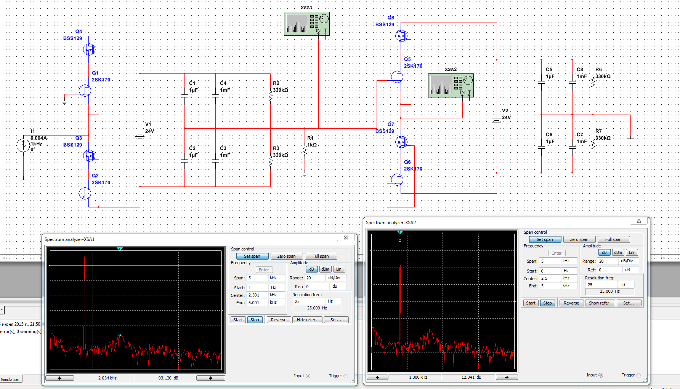
Task: Select the R1 1kΩ resistor symbol
Action: pos(305,151)
